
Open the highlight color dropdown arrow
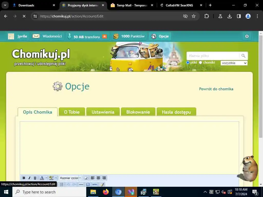click(56, 178)
